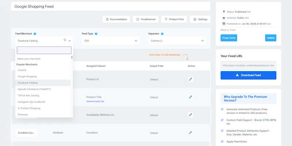Open the Separator Comma dropdown
Screen dimensions: 292x146
click(177, 41)
